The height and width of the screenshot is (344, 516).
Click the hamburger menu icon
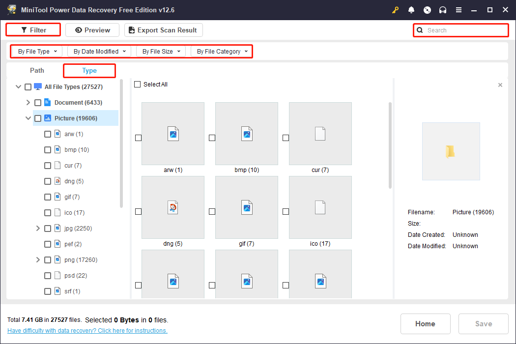pyautogui.click(x=459, y=10)
